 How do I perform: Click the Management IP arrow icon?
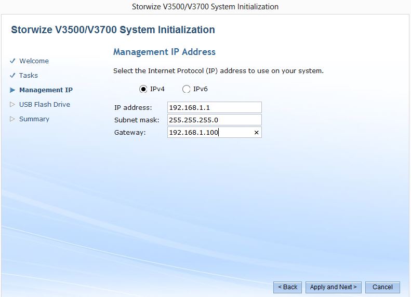[12, 90]
